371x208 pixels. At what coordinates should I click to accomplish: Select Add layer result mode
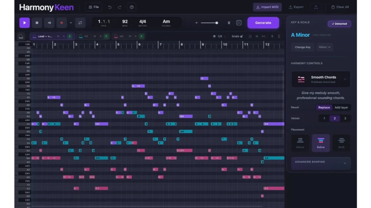click(341, 107)
